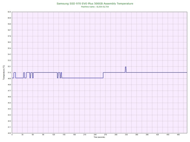Pick the 59.8 value on temperature axis
This screenshot has height=142, width=190.
click(x=9, y=24)
